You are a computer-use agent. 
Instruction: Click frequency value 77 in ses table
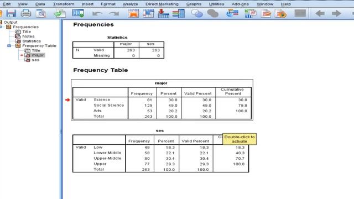pos(147,164)
